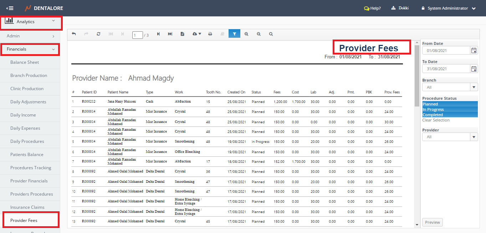
Task: Select Daily Income in sidebar
Action: point(23,115)
